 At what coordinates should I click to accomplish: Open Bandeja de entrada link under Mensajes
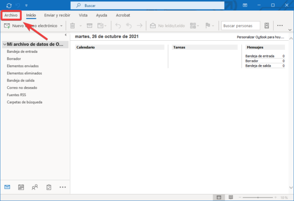pyautogui.click(x=260, y=56)
